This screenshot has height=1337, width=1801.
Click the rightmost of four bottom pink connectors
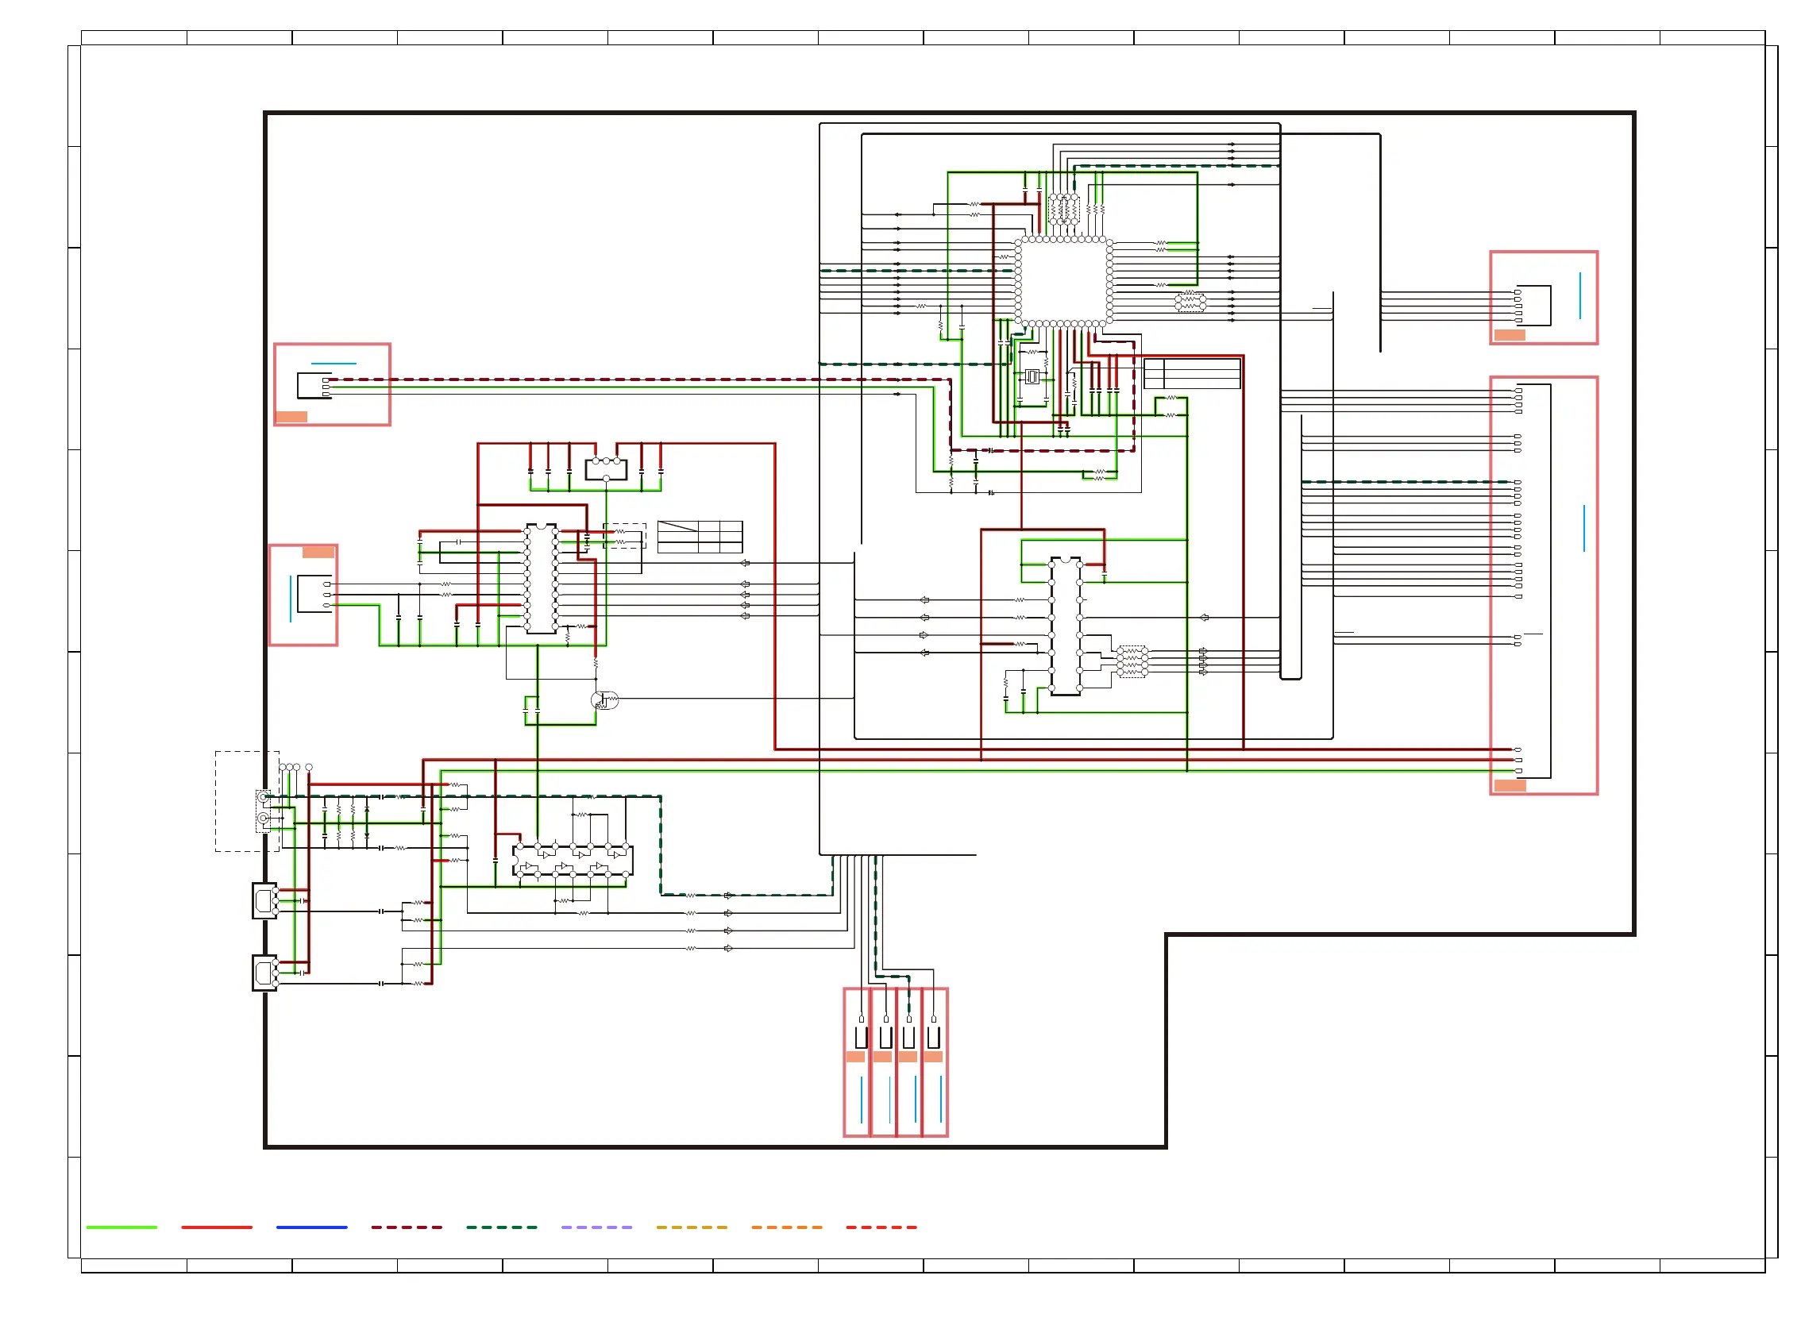935,1062
